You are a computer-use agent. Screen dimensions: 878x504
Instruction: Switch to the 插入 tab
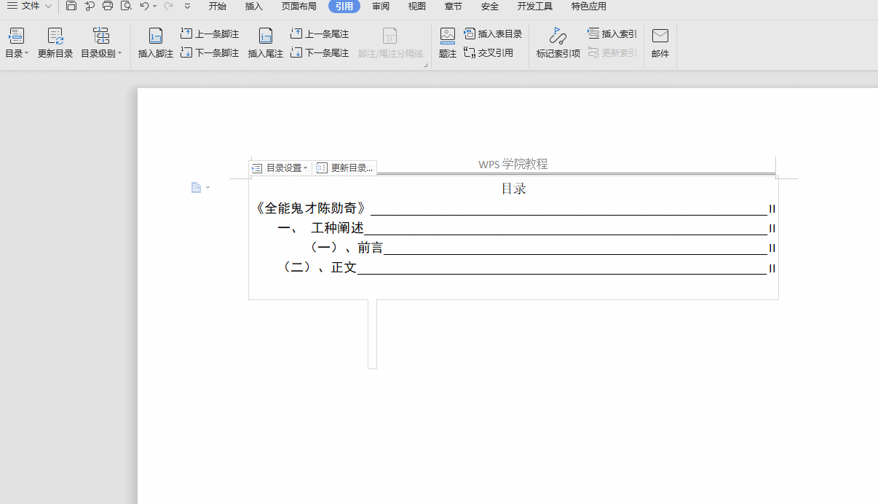tap(254, 7)
